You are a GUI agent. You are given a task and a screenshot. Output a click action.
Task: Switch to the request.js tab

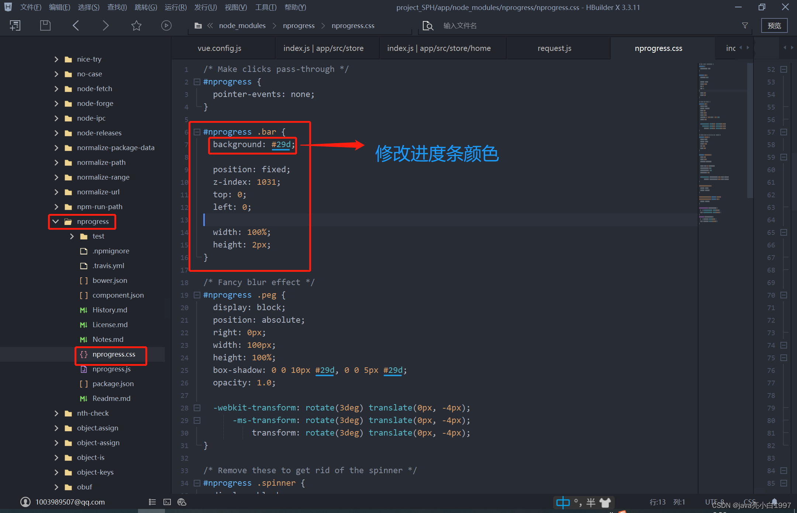554,48
